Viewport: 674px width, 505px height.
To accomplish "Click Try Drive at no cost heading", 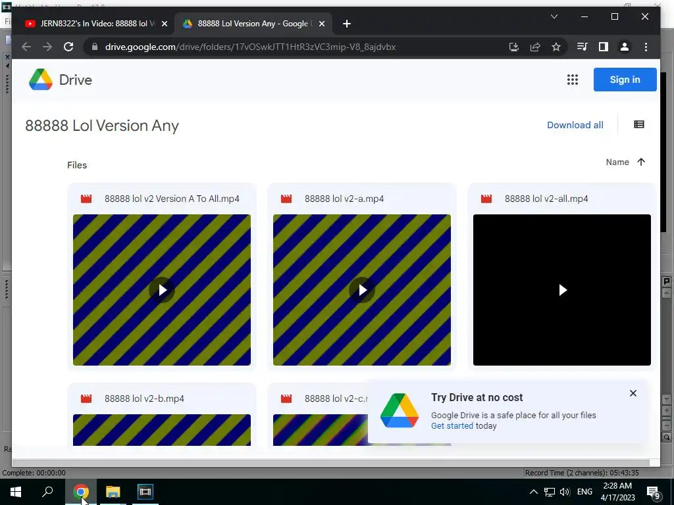I will point(477,398).
